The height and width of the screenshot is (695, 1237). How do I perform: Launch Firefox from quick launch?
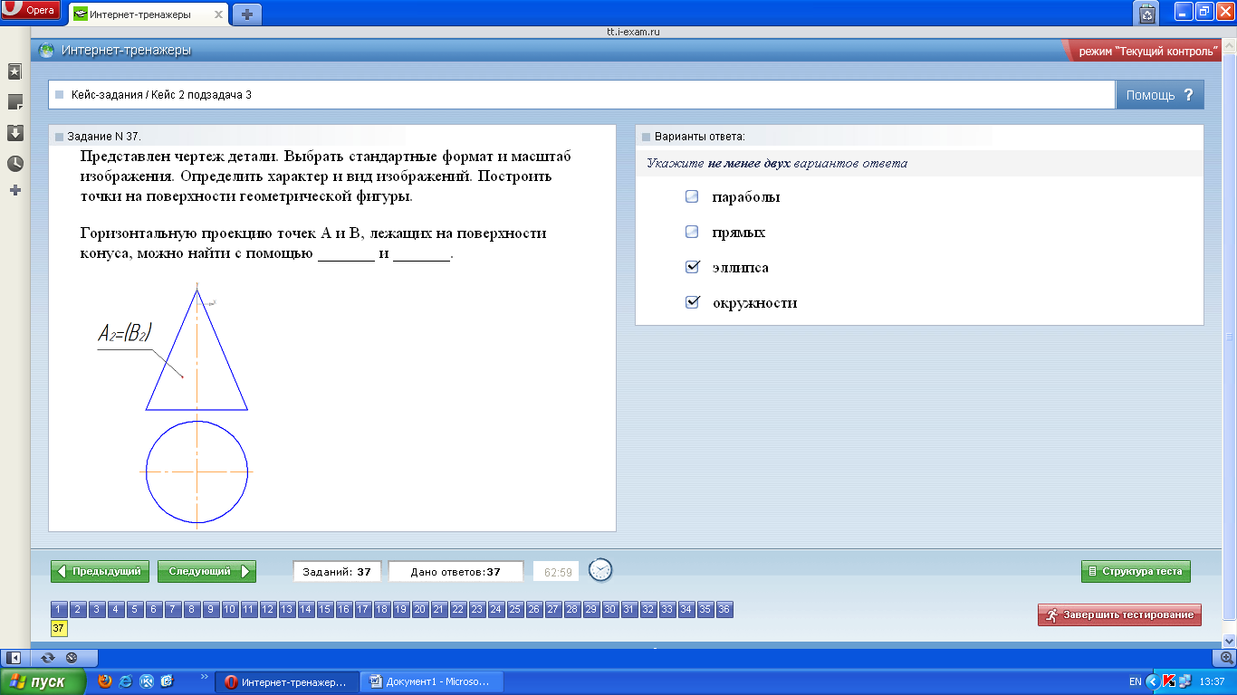105,681
